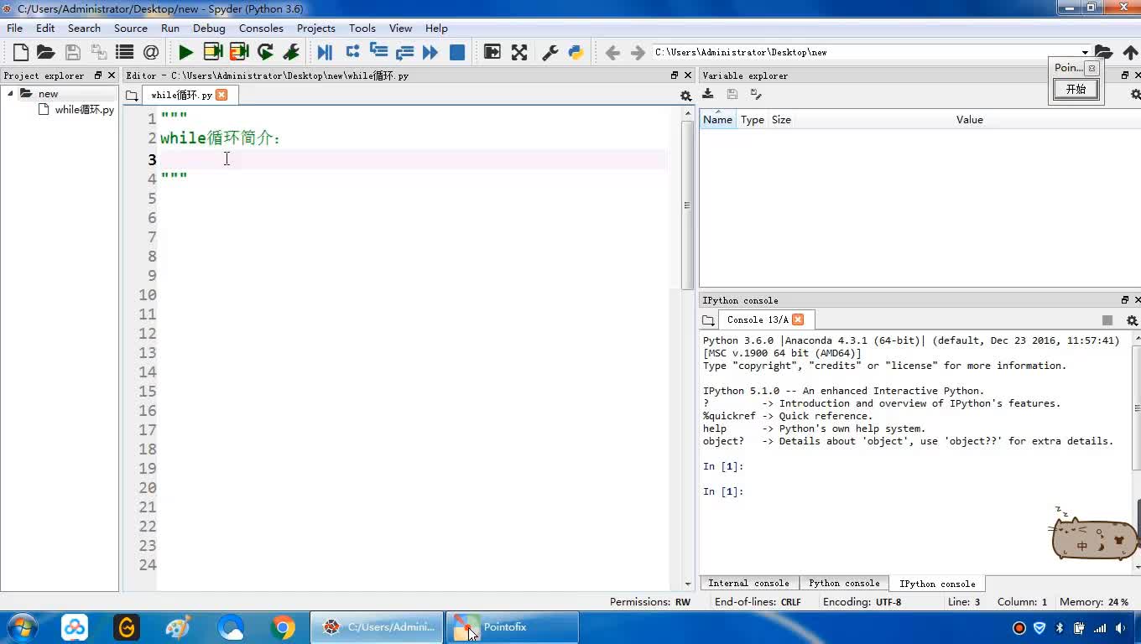Switch to the Python console tab
Viewport: 1141px width, 644px height.
click(x=843, y=583)
